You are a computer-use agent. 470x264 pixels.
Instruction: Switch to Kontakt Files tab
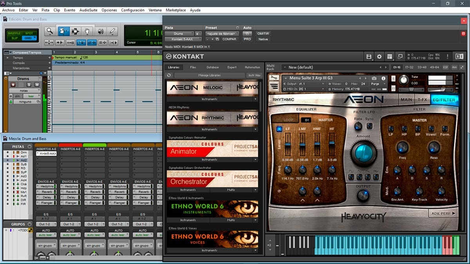pos(193,67)
